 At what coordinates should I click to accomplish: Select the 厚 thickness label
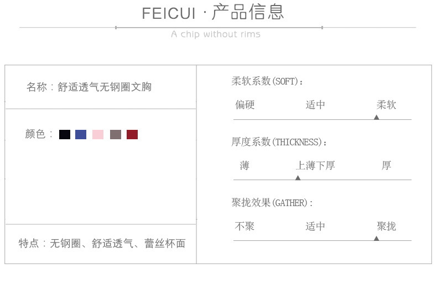point(386,165)
